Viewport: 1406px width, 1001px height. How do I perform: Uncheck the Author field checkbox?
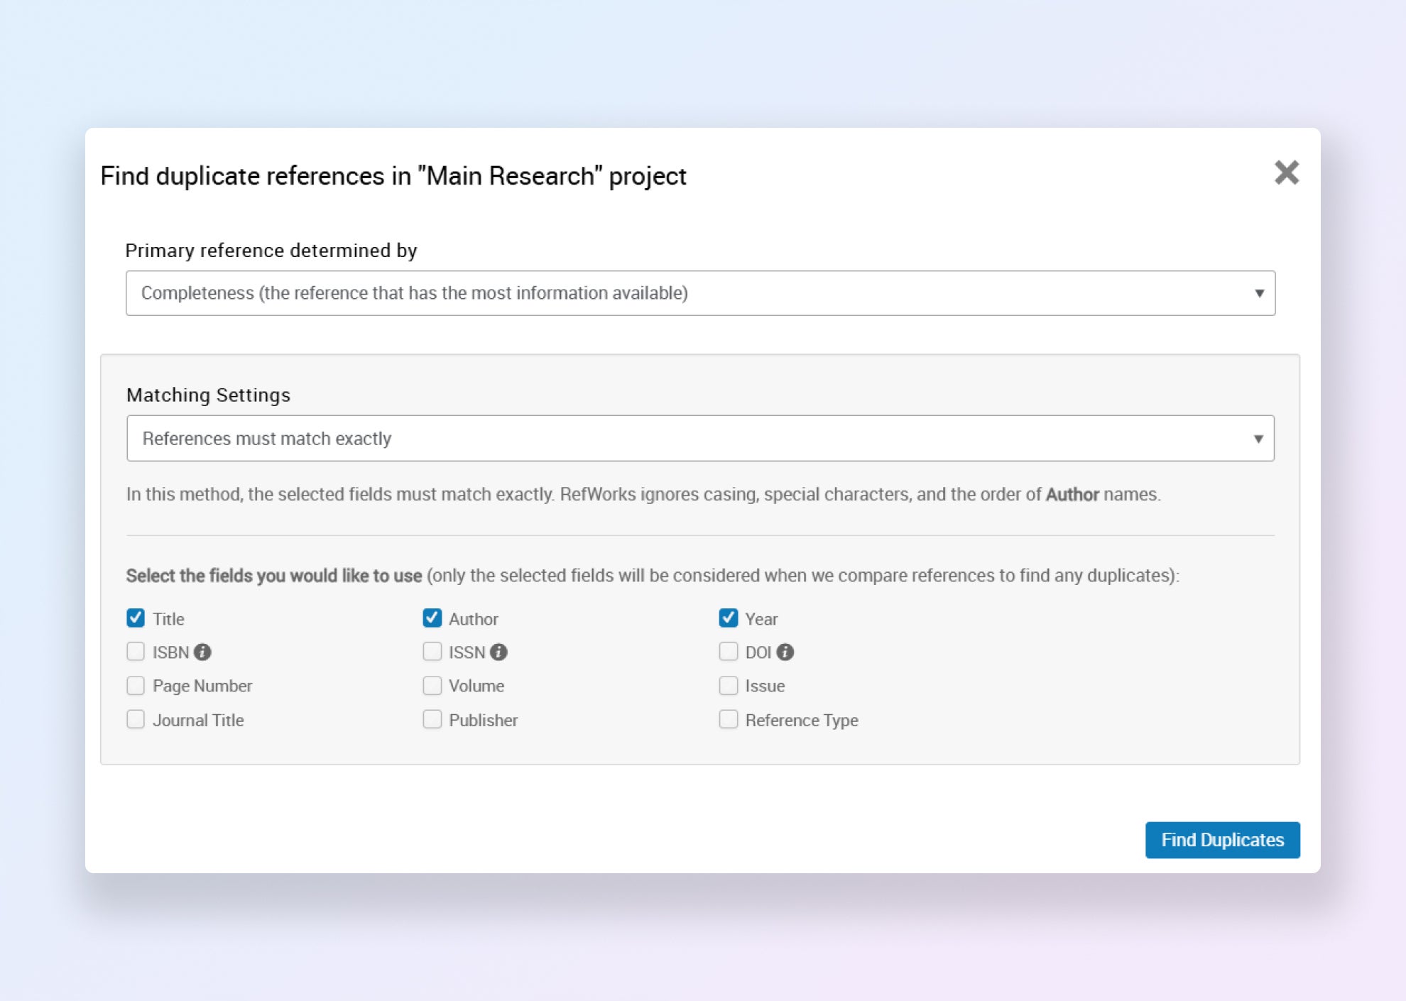[432, 618]
